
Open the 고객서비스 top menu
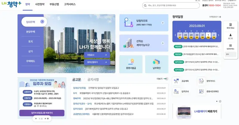click(x=70, y=4)
